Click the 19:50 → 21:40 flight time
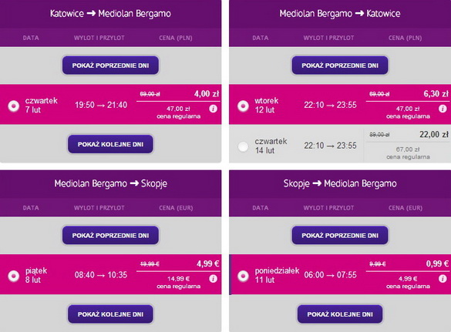 tap(101, 105)
